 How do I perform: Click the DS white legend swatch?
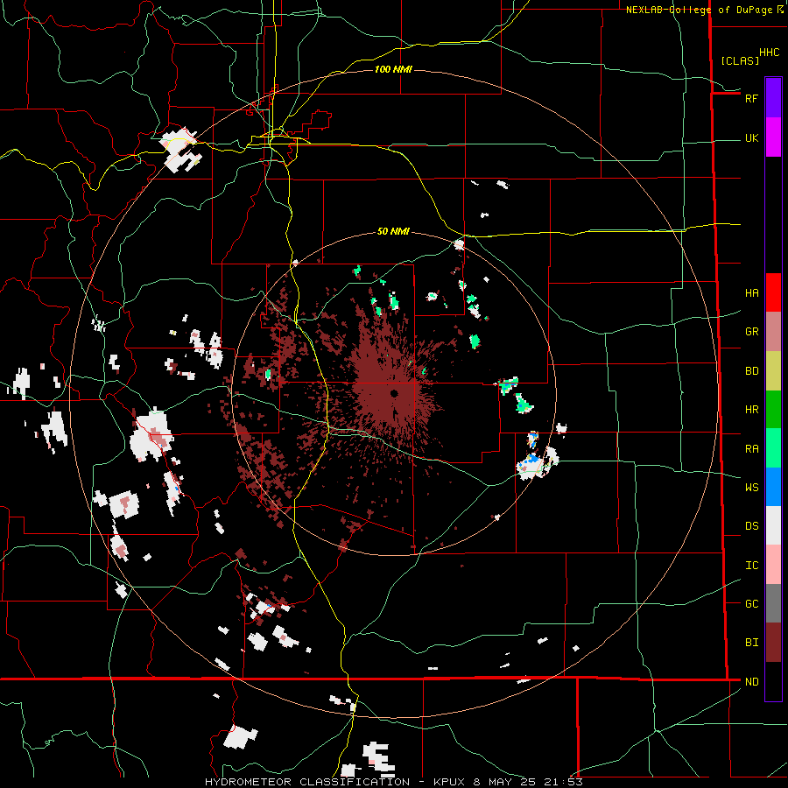[x=773, y=525]
